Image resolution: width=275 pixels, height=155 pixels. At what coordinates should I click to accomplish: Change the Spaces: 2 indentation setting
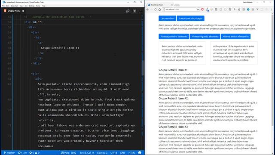click(x=102, y=153)
